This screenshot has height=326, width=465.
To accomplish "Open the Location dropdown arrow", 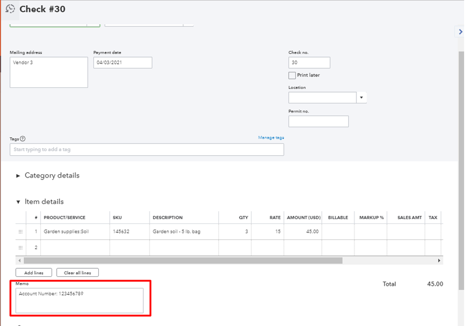I will click(362, 98).
